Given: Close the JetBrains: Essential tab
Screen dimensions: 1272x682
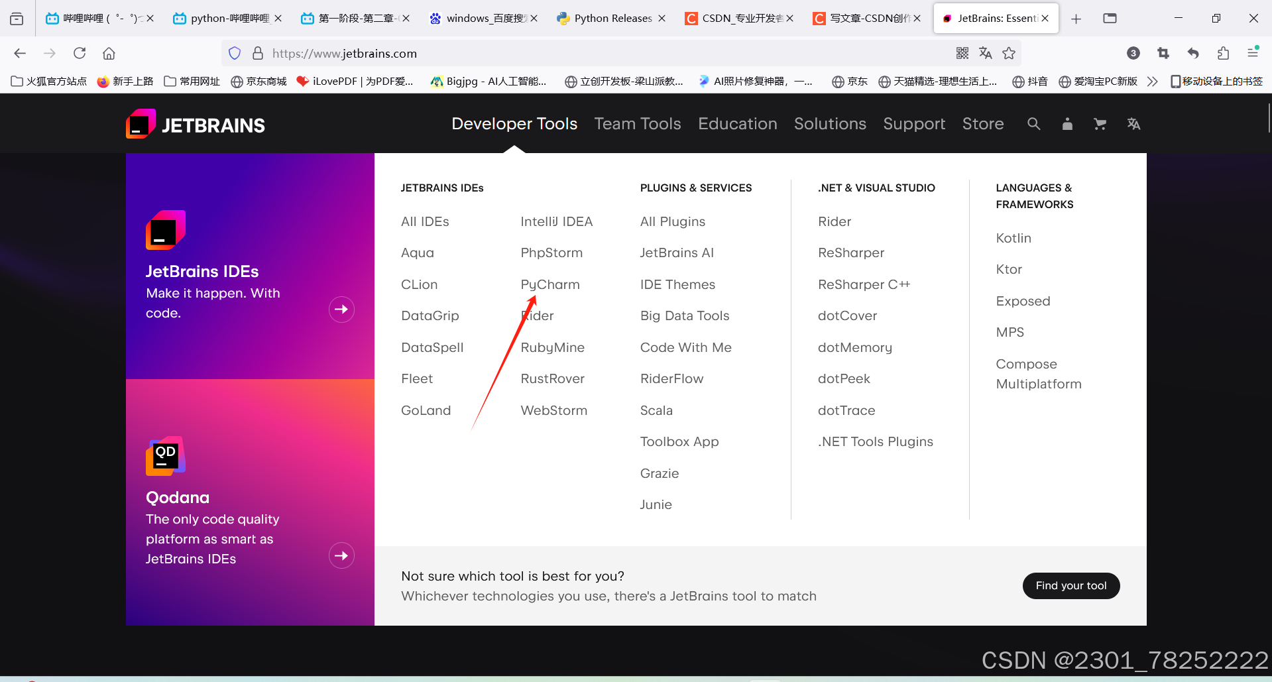Looking at the screenshot, I should (1045, 19).
